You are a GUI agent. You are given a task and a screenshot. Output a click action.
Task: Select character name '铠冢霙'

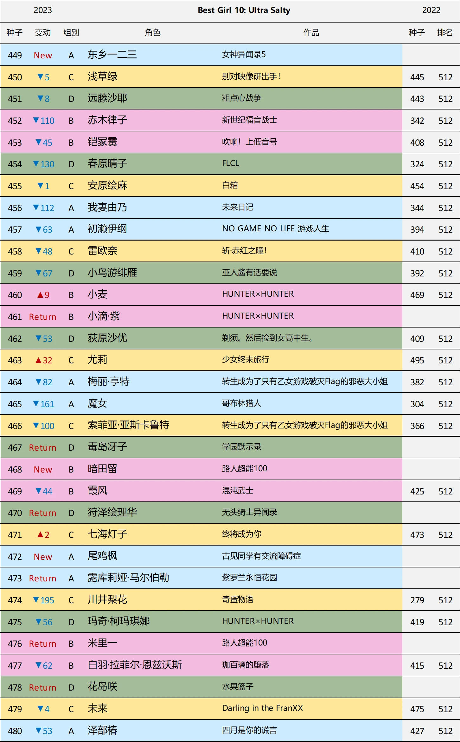(x=102, y=142)
